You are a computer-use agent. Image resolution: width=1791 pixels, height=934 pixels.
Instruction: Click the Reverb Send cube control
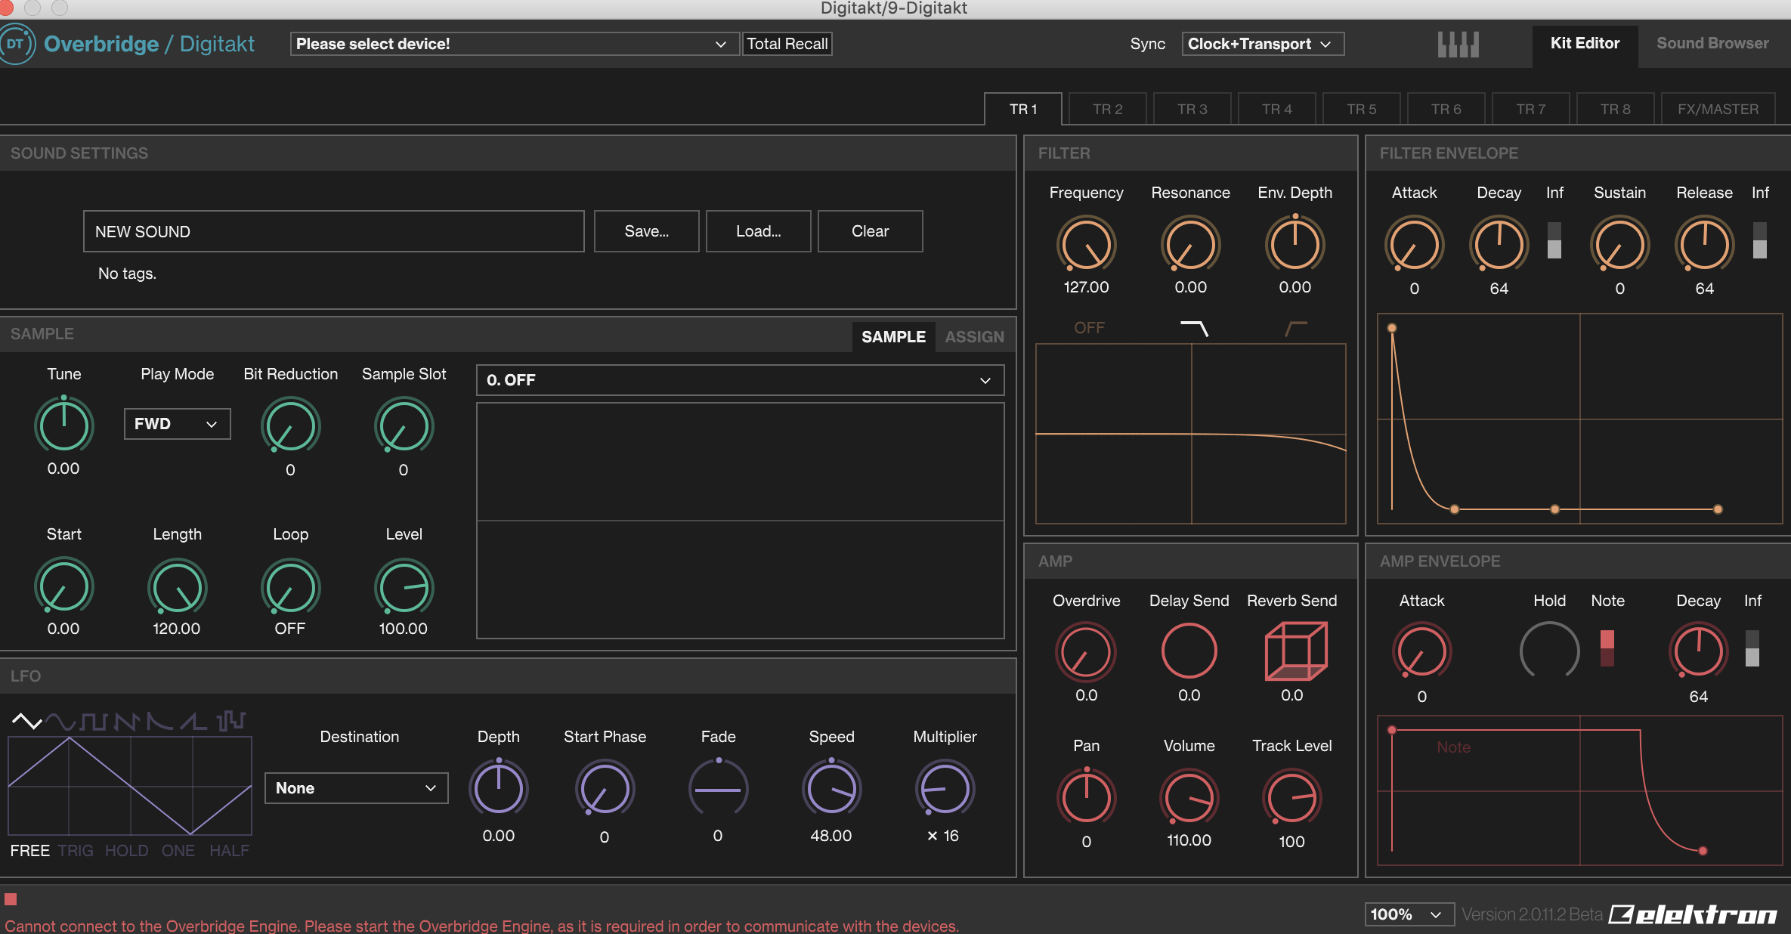(x=1295, y=651)
